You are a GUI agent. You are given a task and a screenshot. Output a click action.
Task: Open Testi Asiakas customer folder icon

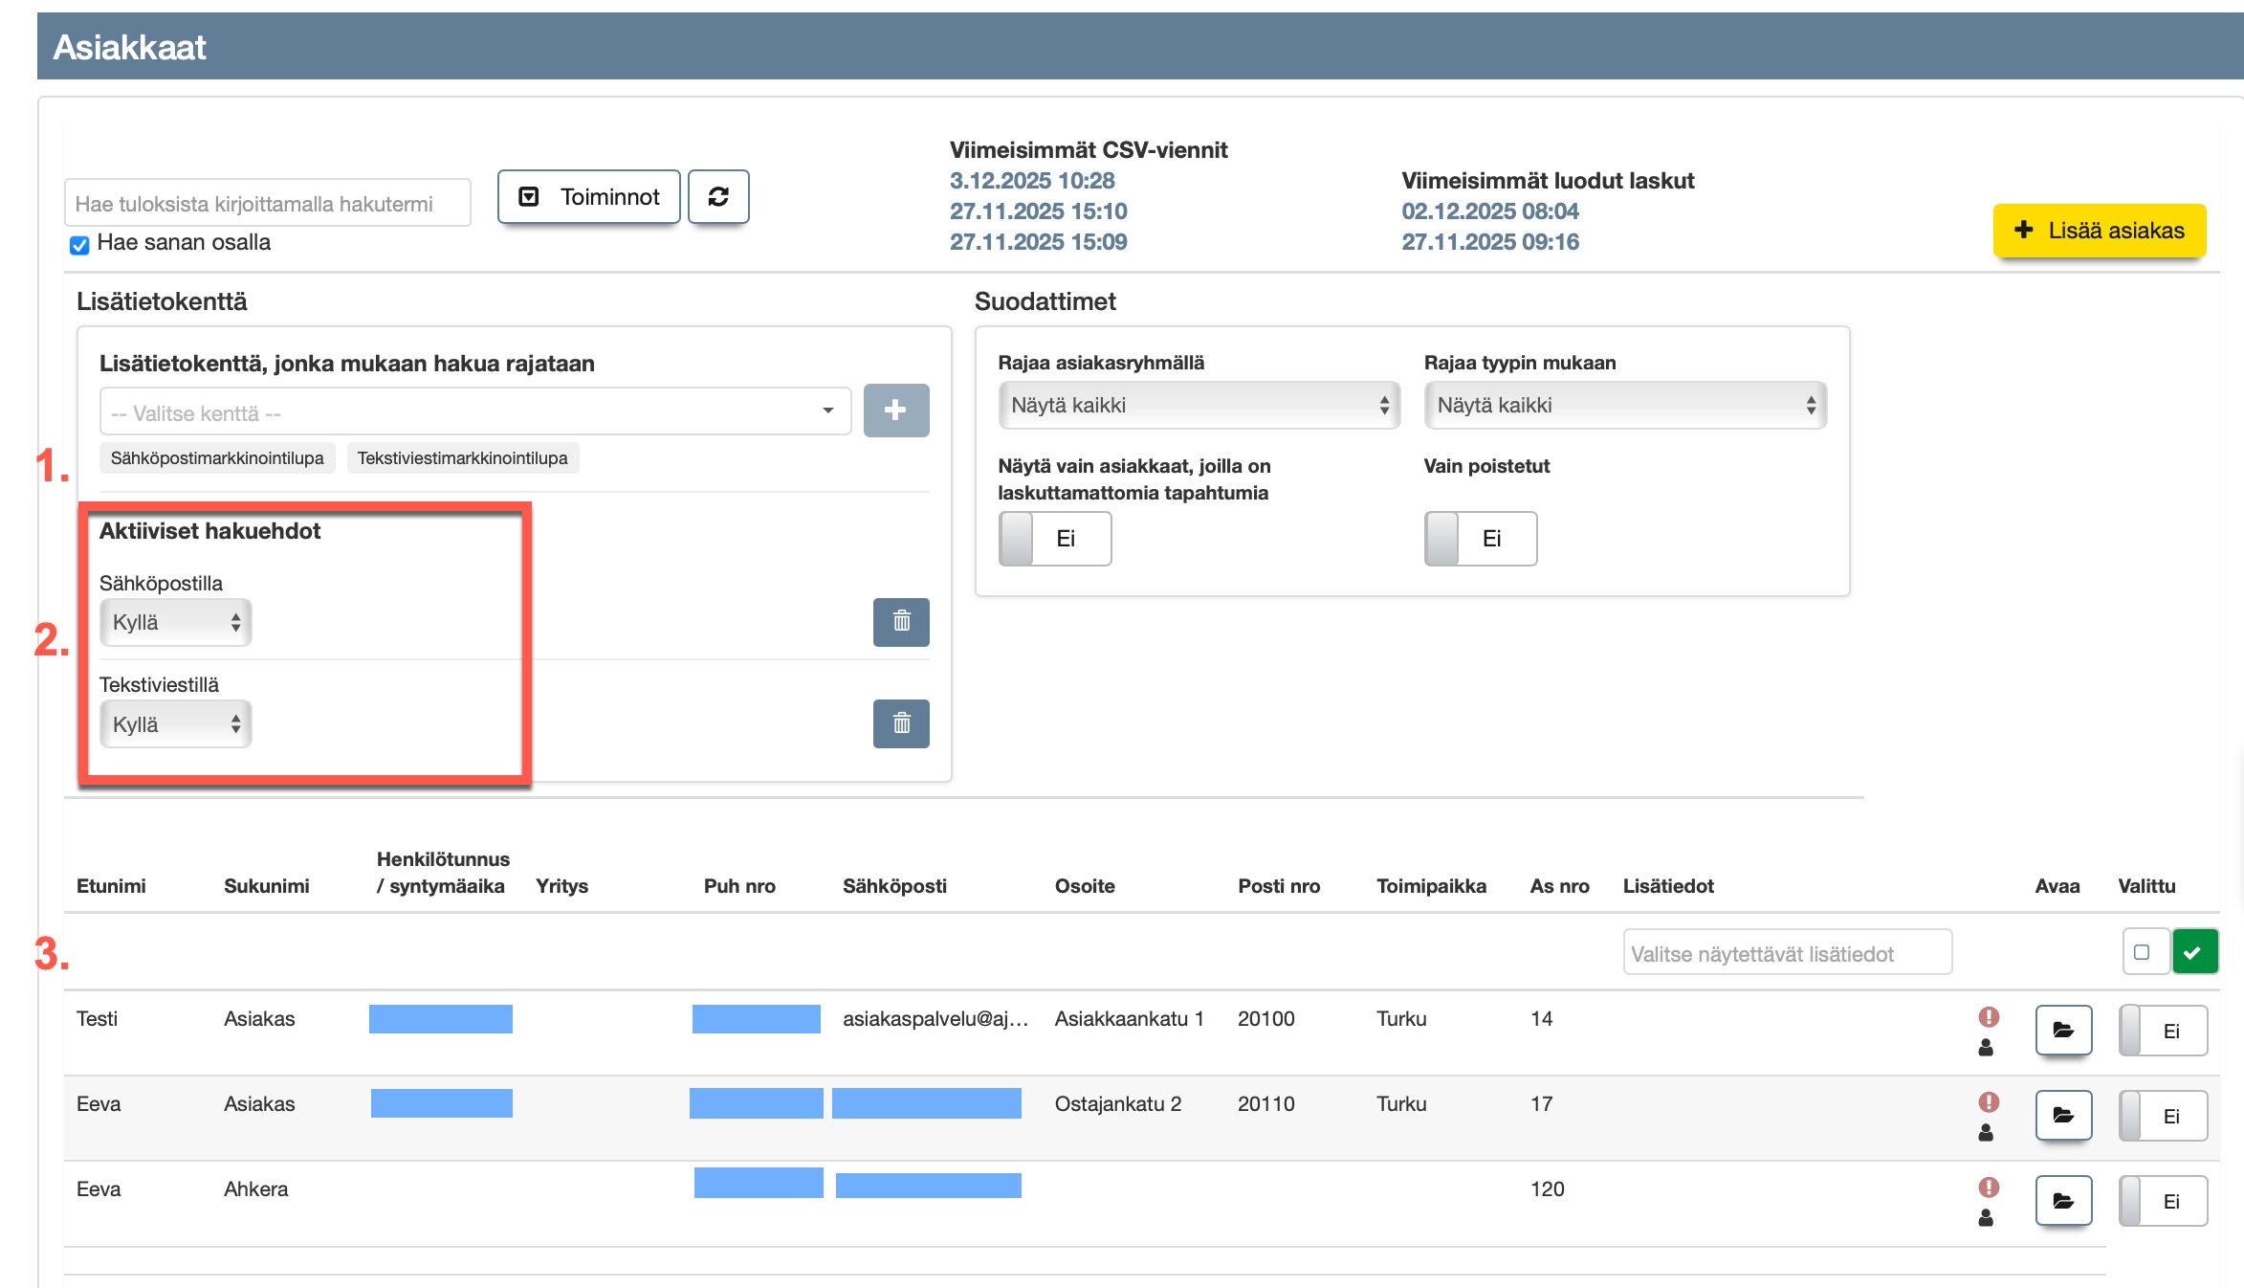click(x=2063, y=1031)
